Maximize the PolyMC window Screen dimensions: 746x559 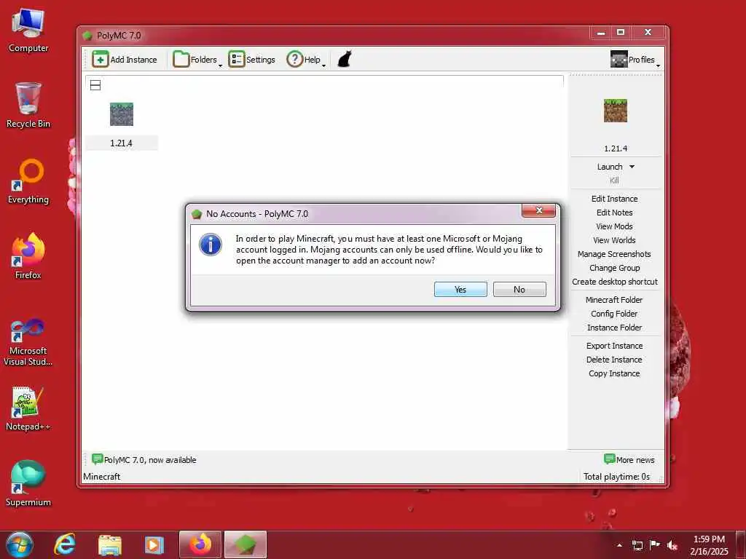[x=621, y=33]
